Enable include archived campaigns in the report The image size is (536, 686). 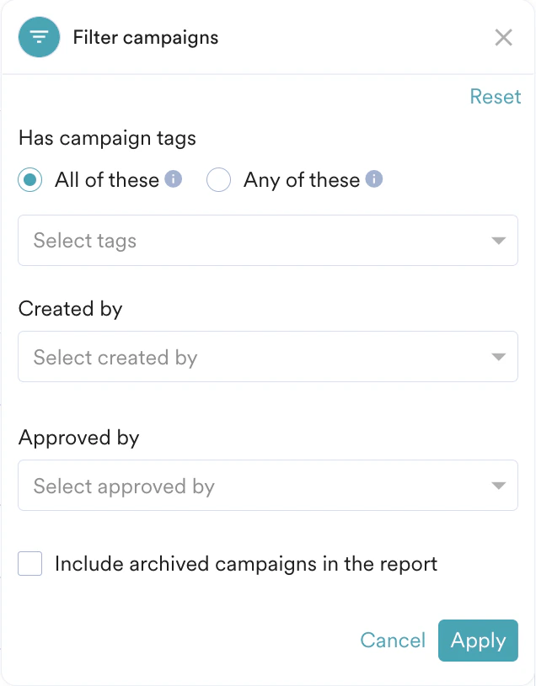pyautogui.click(x=29, y=564)
